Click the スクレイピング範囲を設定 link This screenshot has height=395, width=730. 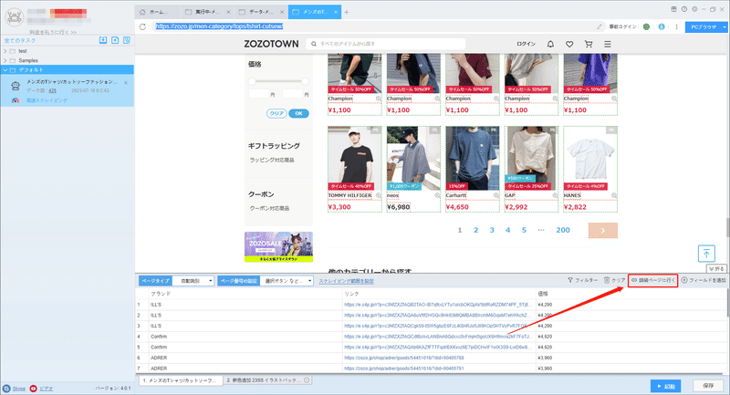point(346,282)
